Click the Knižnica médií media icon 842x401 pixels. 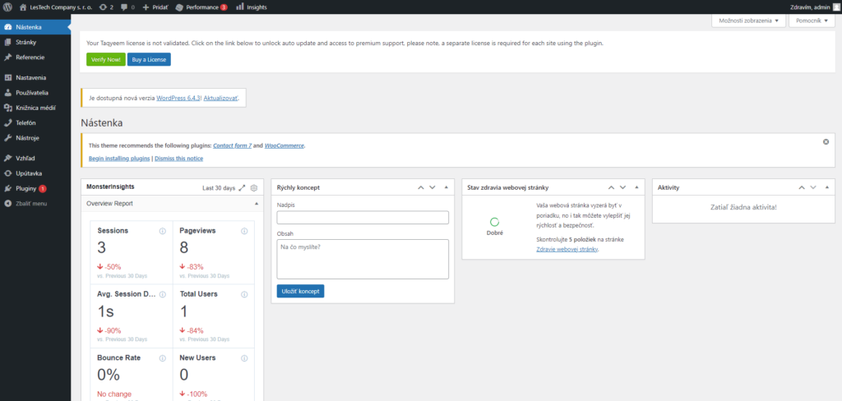click(7, 108)
